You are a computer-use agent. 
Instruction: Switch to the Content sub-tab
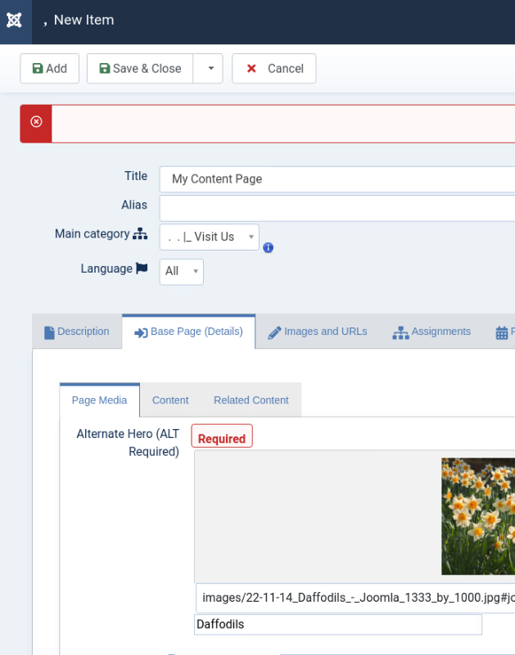click(170, 400)
